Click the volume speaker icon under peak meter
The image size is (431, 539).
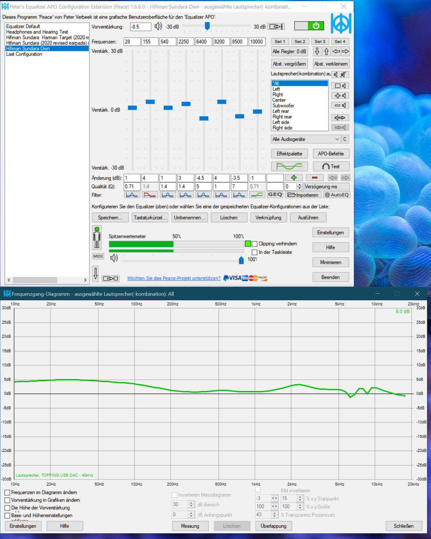tap(114, 258)
